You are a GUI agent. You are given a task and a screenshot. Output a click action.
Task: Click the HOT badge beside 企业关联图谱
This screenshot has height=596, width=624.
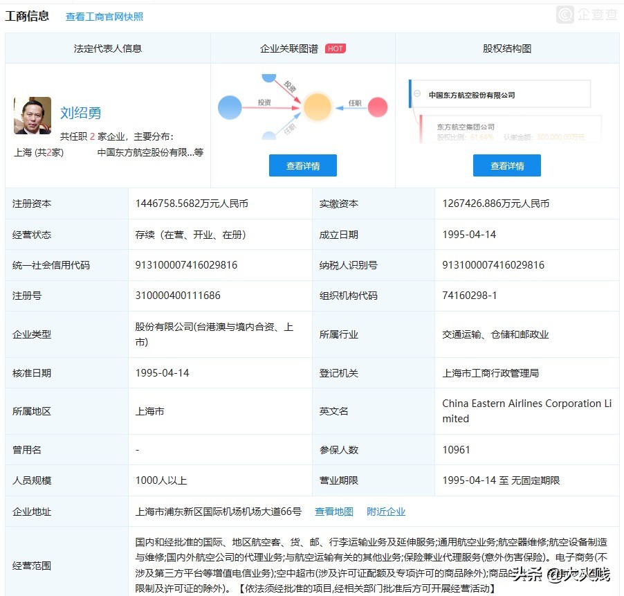[x=335, y=48]
